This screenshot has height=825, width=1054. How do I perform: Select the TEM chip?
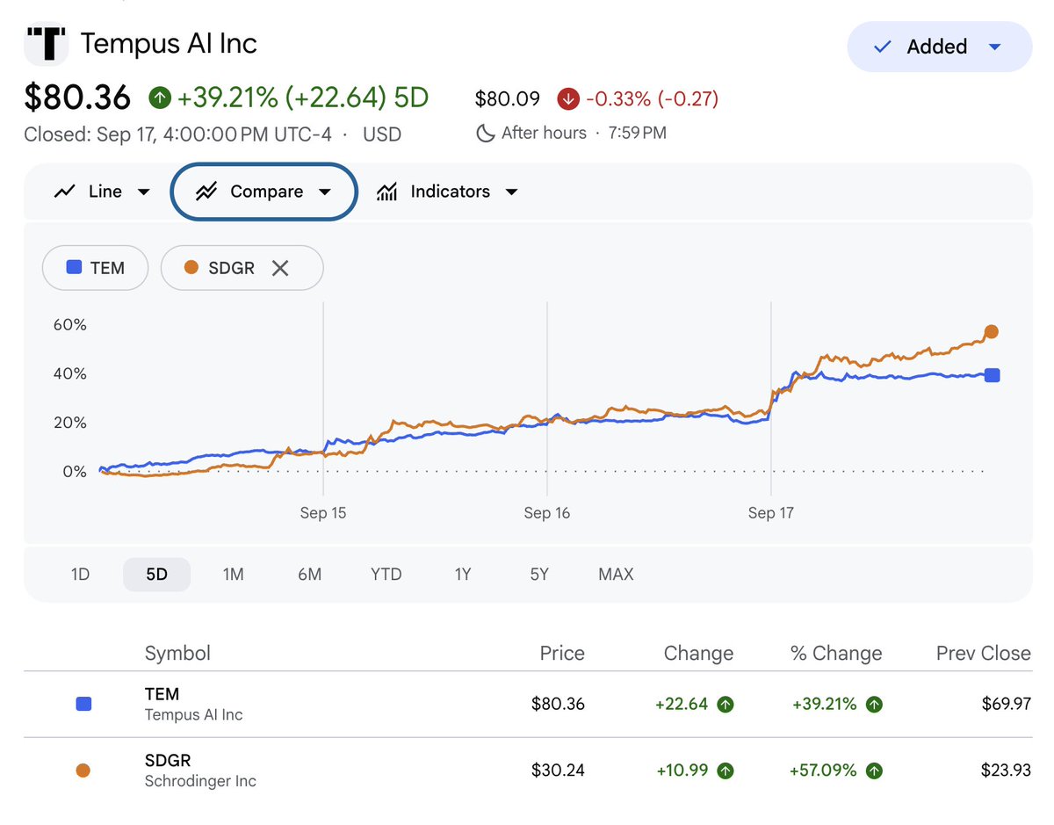click(95, 268)
